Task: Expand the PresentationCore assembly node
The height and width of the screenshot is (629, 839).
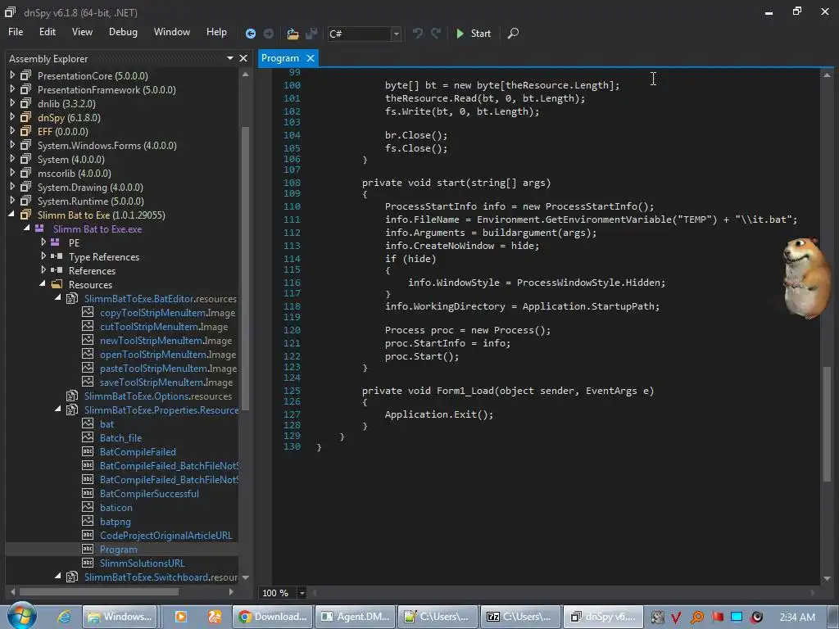Action: (x=12, y=75)
